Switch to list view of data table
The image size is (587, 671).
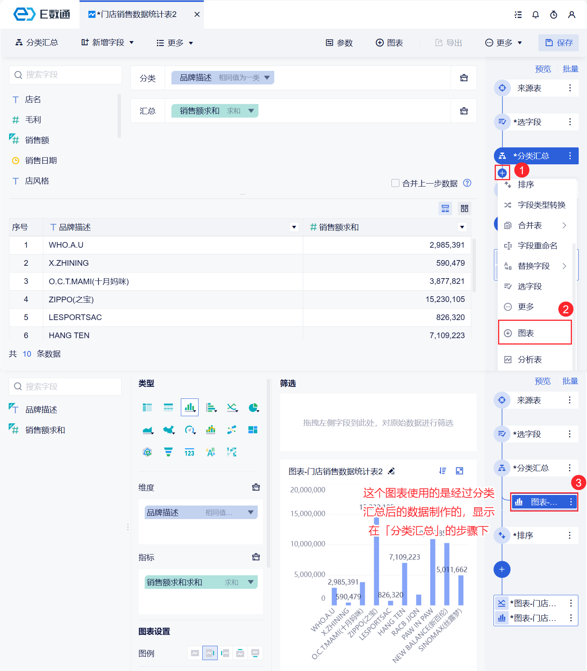(x=445, y=208)
